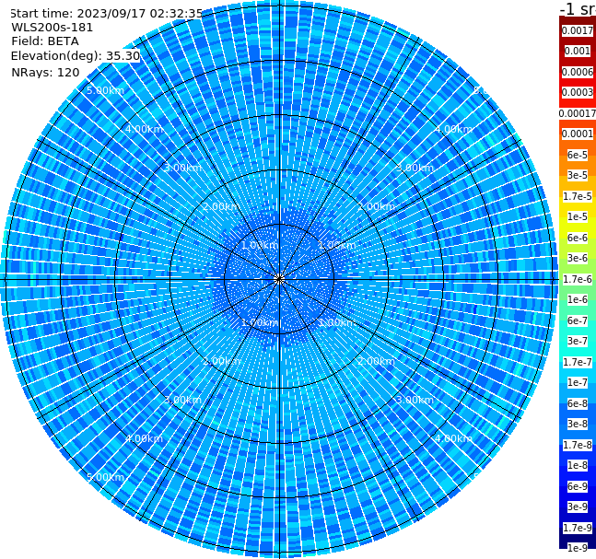Click the 3.00km label in lower-right quadrant

415,400
